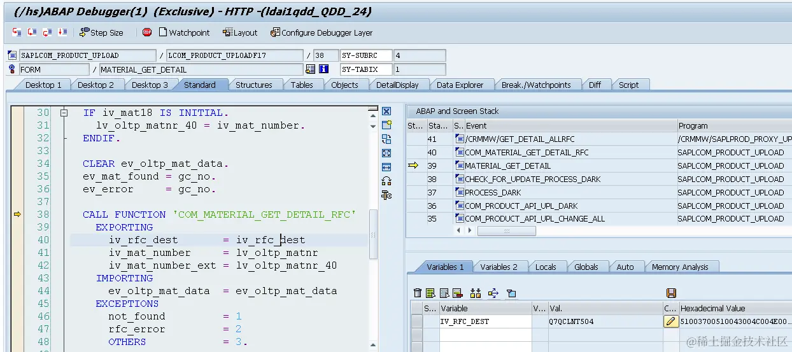Click the blue information icon
792x352 pixels.
pyautogui.click(x=323, y=69)
